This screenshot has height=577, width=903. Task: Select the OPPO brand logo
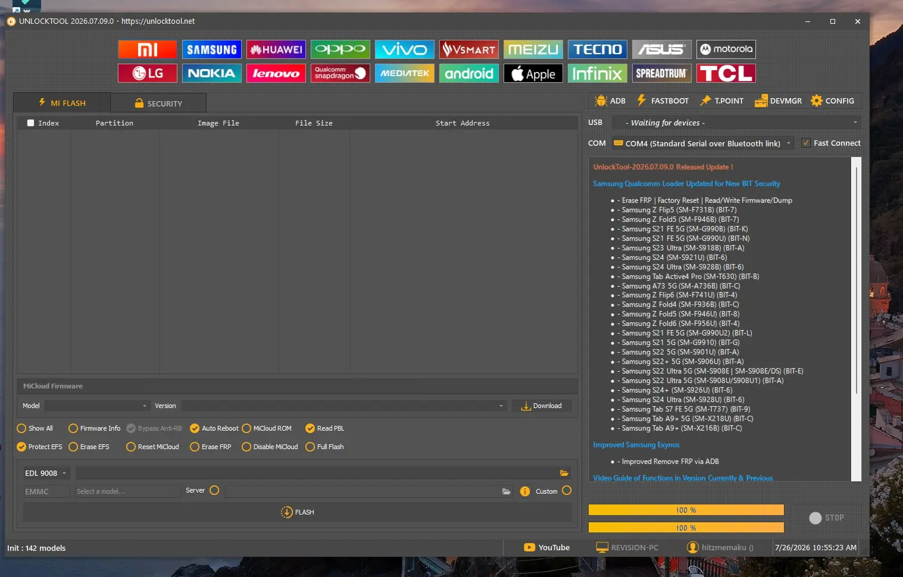click(340, 49)
